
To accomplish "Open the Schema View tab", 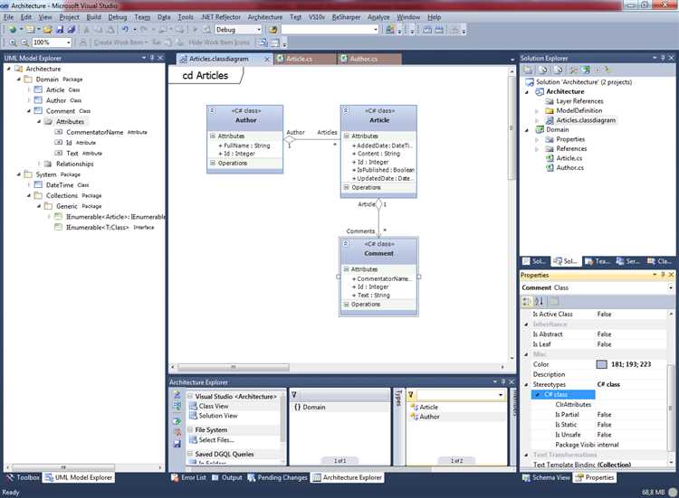I will coord(546,477).
